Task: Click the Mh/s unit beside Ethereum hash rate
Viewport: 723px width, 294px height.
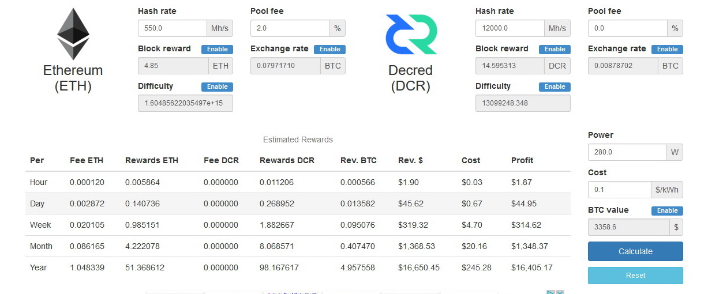Action: [220, 28]
